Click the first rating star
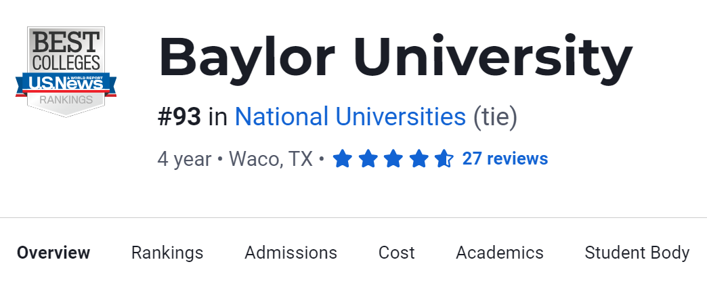The height and width of the screenshot is (281, 707). pos(343,159)
